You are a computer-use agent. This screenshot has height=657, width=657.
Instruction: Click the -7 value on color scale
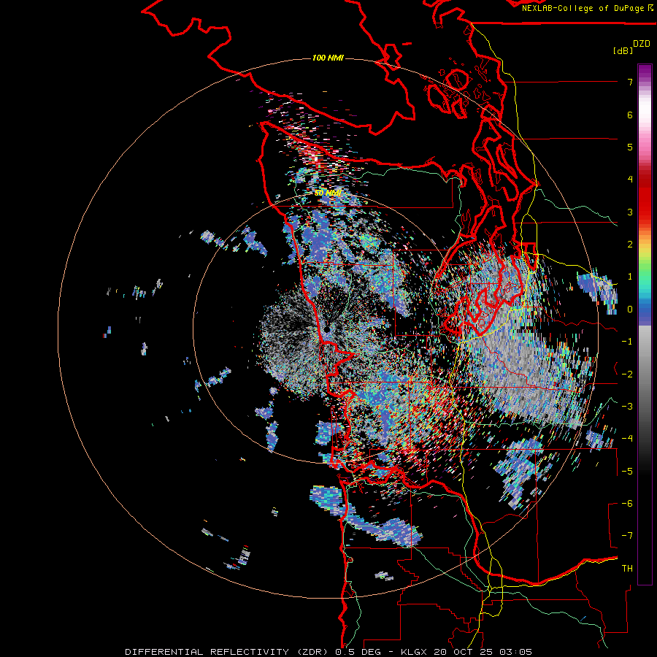click(627, 536)
